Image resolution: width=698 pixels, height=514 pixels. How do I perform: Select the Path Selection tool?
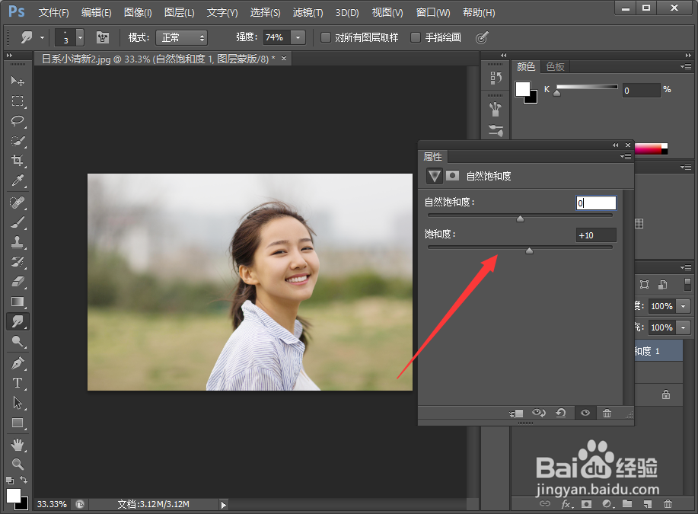pos(18,403)
